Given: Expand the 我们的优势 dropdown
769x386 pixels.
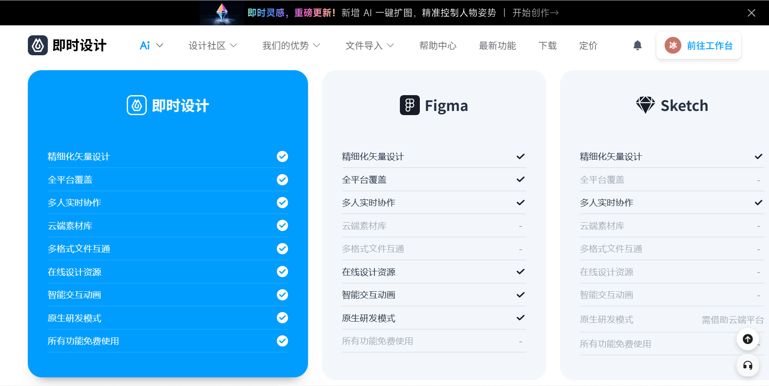Looking at the screenshot, I should pyautogui.click(x=291, y=45).
